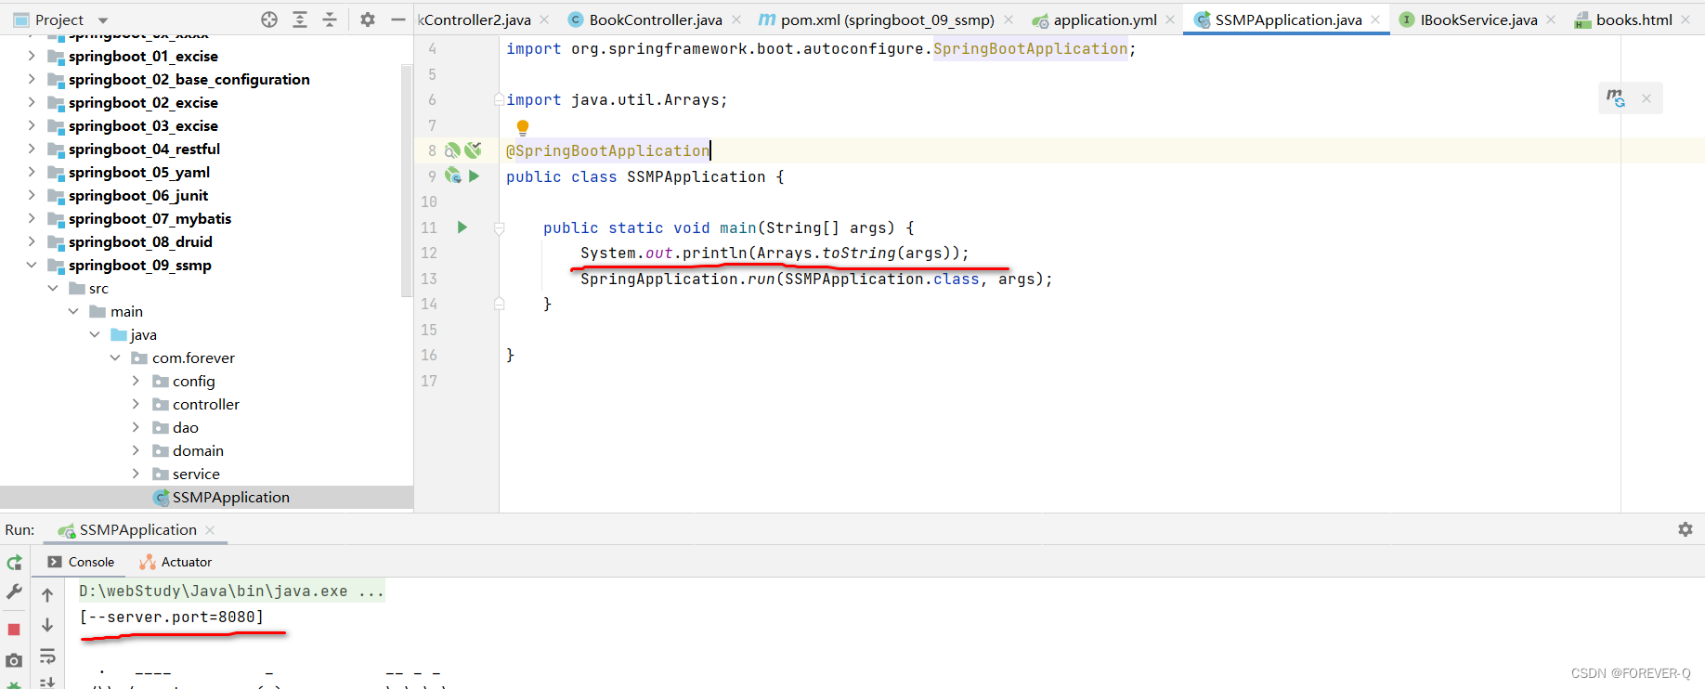
Task: Collapse main method fold marker on line 11
Action: click(x=499, y=227)
